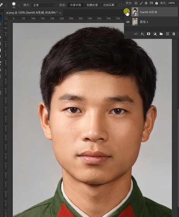Click the lock image pixels brush icon

[141, 3]
